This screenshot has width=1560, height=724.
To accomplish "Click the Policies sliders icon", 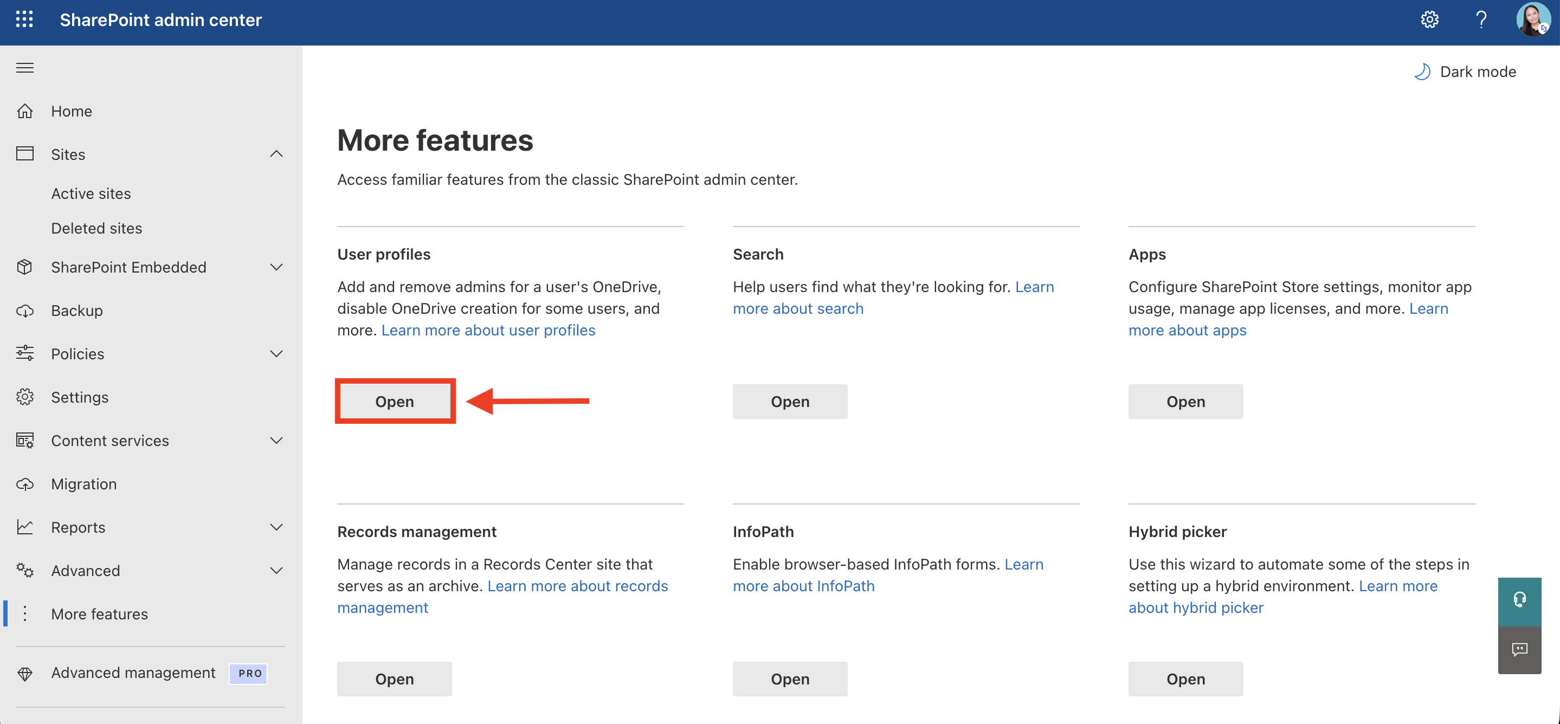I will [x=25, y=353].
